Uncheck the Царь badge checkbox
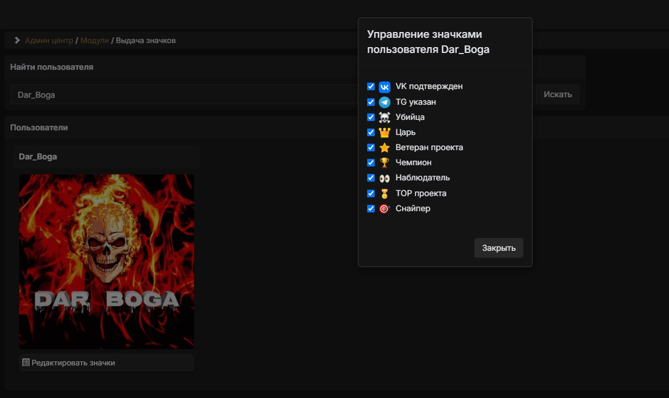669x398 pixels. point(371,132)
